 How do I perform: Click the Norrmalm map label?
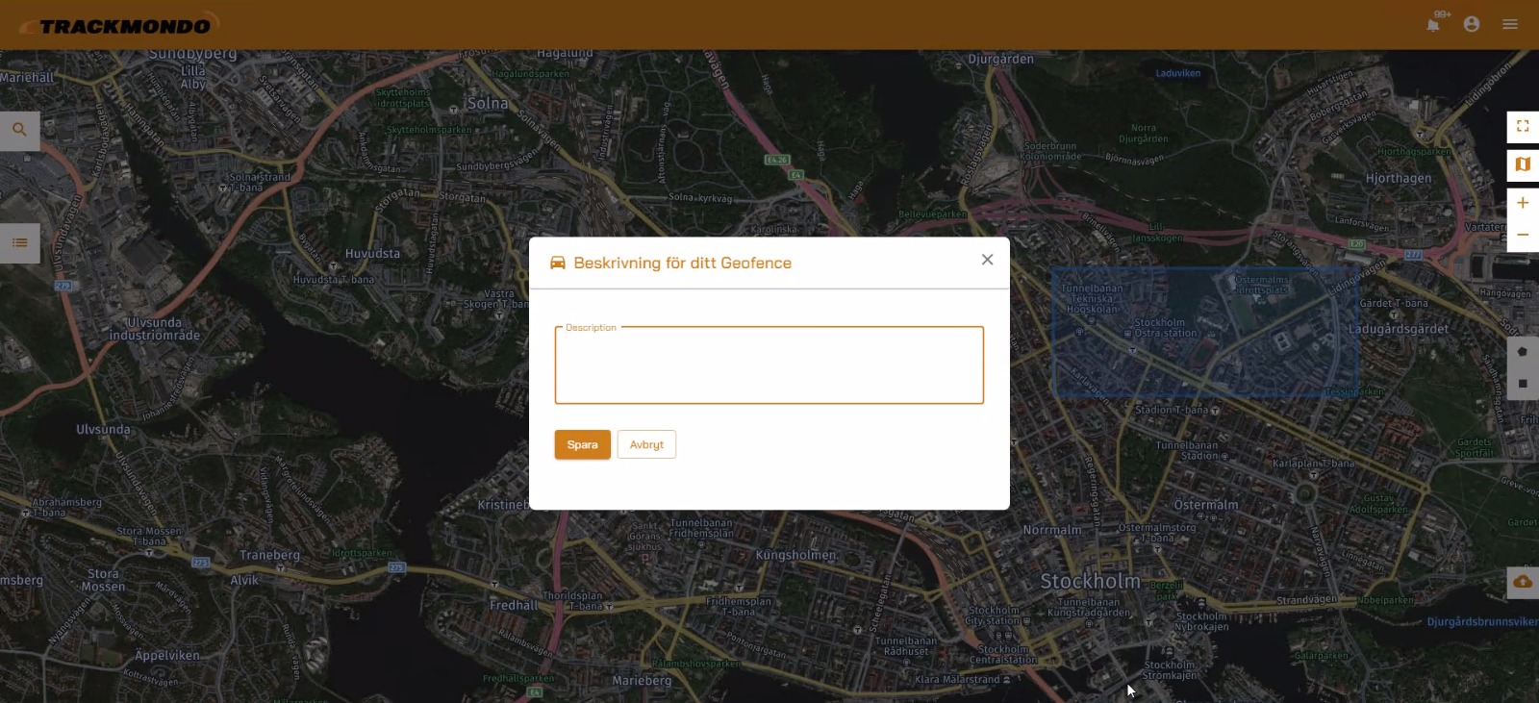tap(1052, 530)
